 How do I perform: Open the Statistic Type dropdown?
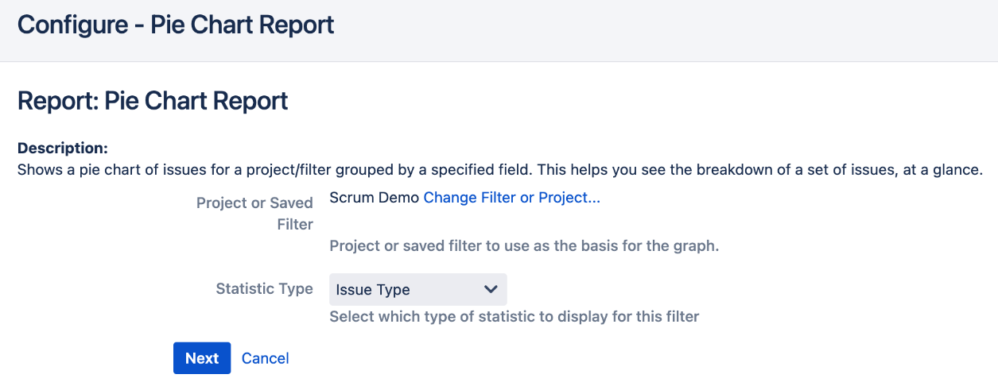coord(417,290)
